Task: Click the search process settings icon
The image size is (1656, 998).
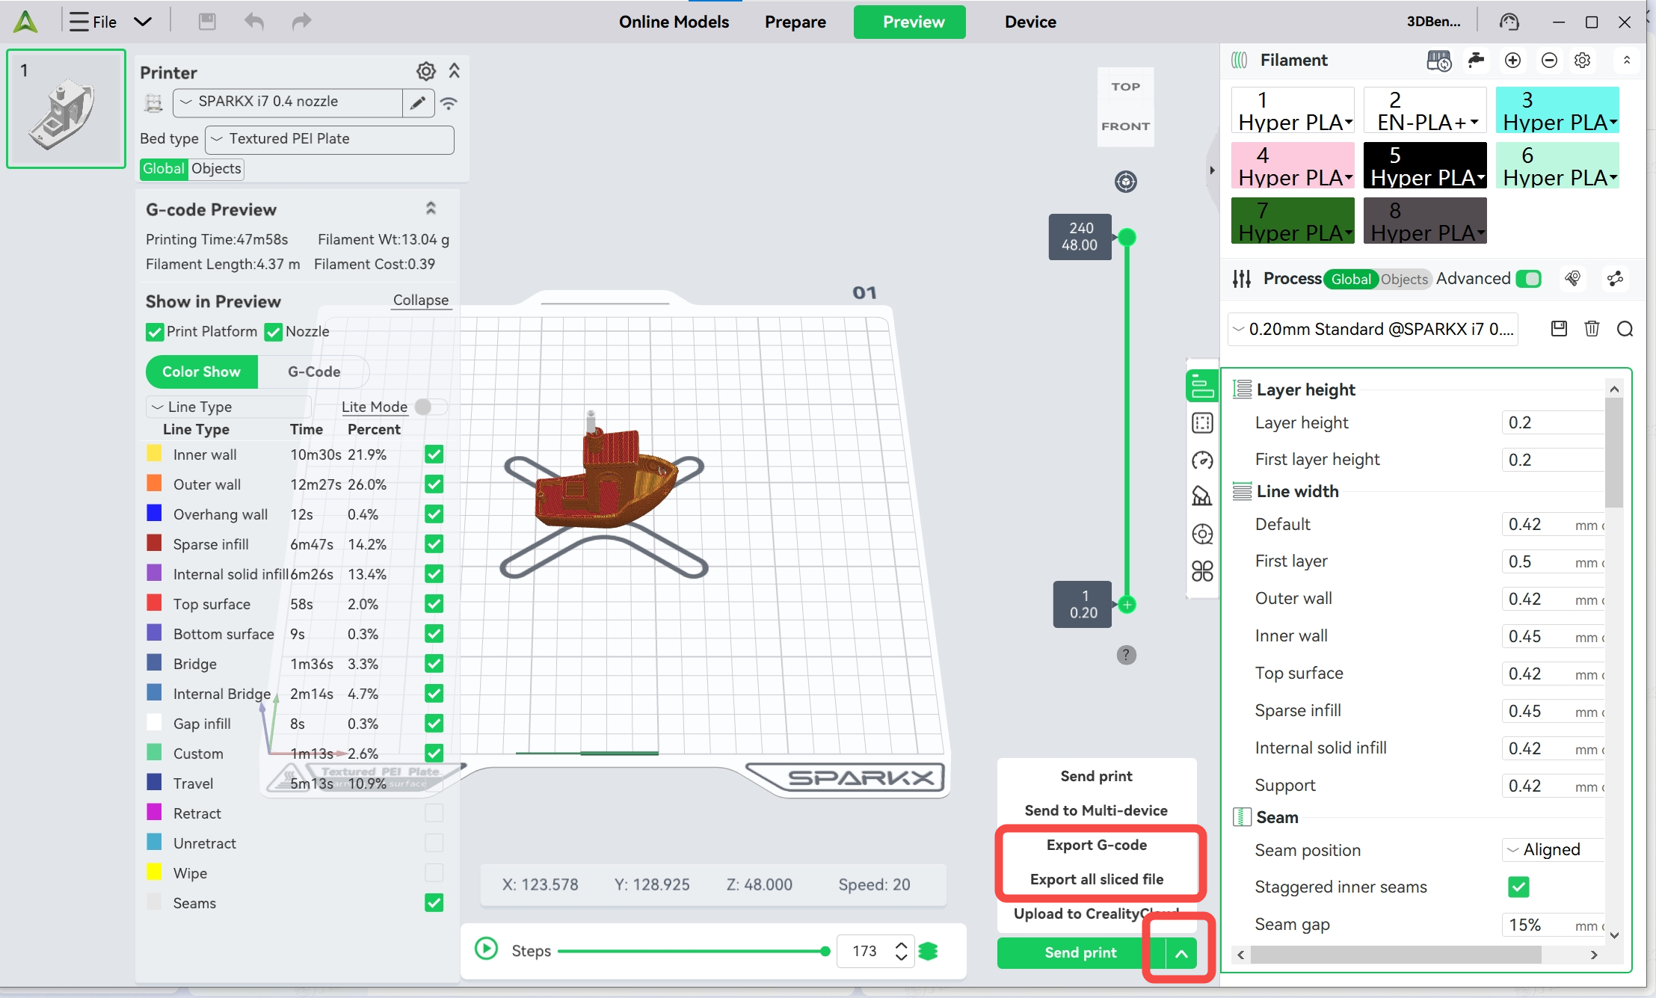Action: tap(1625, 329)
